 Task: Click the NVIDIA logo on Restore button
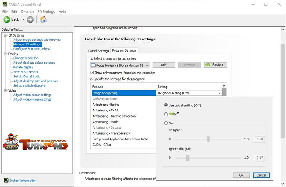[x=207, y=65]
